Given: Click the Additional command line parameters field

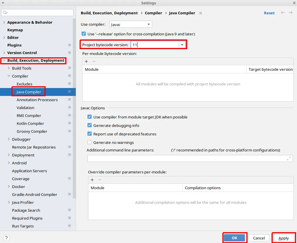Looking at the screenshot, I should (190, 158).
